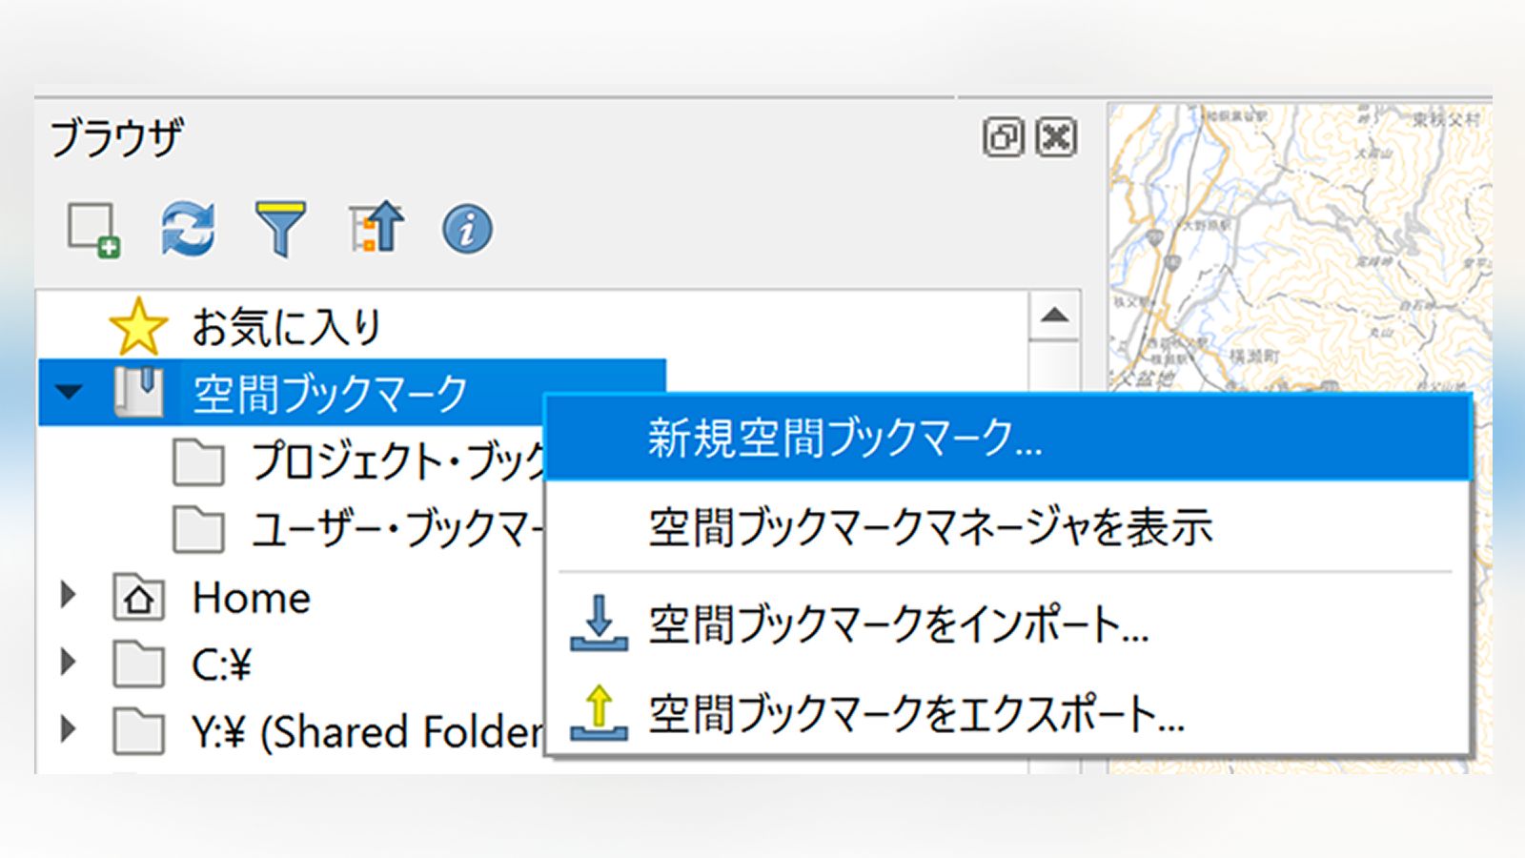Choose 空間ブックマークをエクスポート...
The width and height of the screenshot is (1525, 858).
pos(1009,713)
